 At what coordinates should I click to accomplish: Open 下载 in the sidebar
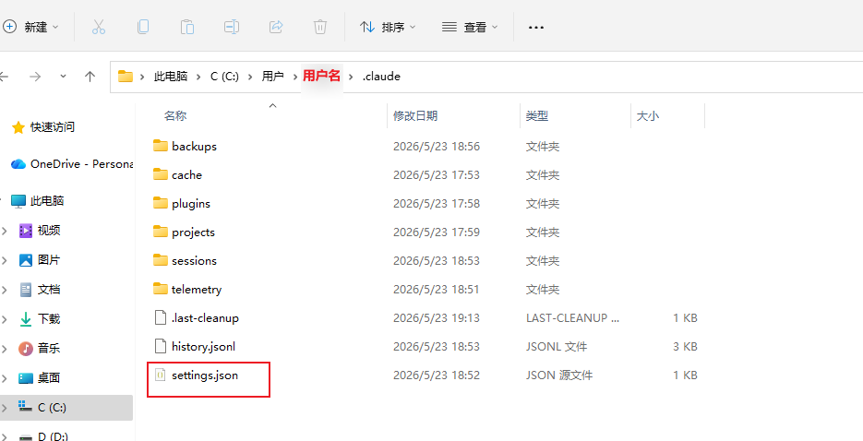point(40,319)
